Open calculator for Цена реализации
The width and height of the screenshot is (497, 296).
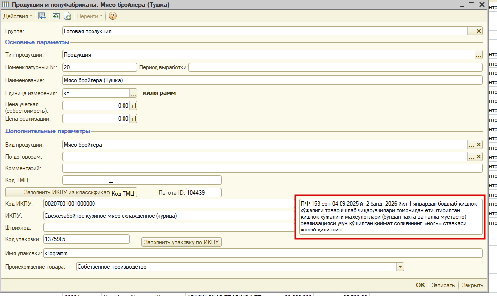[x=133, y=119]
